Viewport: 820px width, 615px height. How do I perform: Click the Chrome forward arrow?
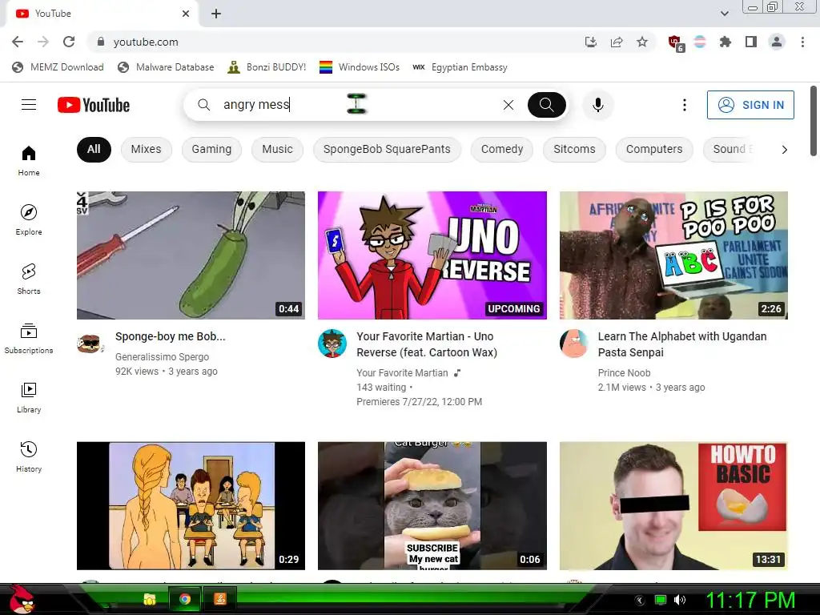43,42
